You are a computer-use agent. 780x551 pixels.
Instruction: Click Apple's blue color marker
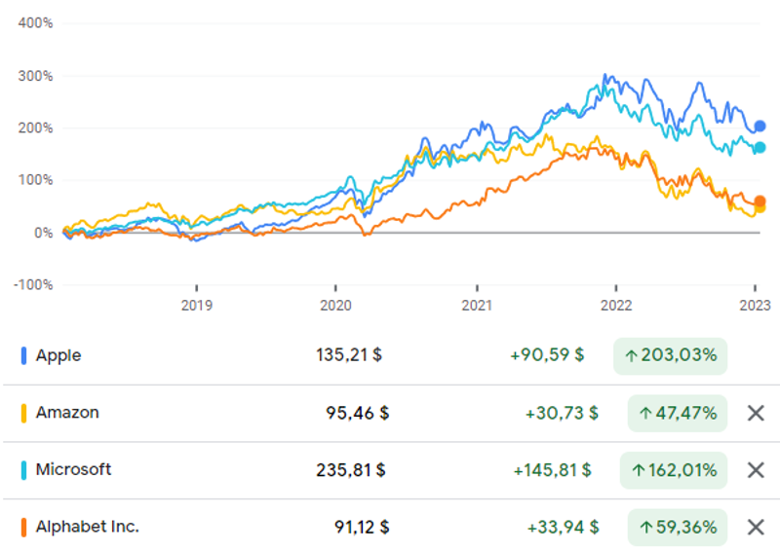pos(23,355)
